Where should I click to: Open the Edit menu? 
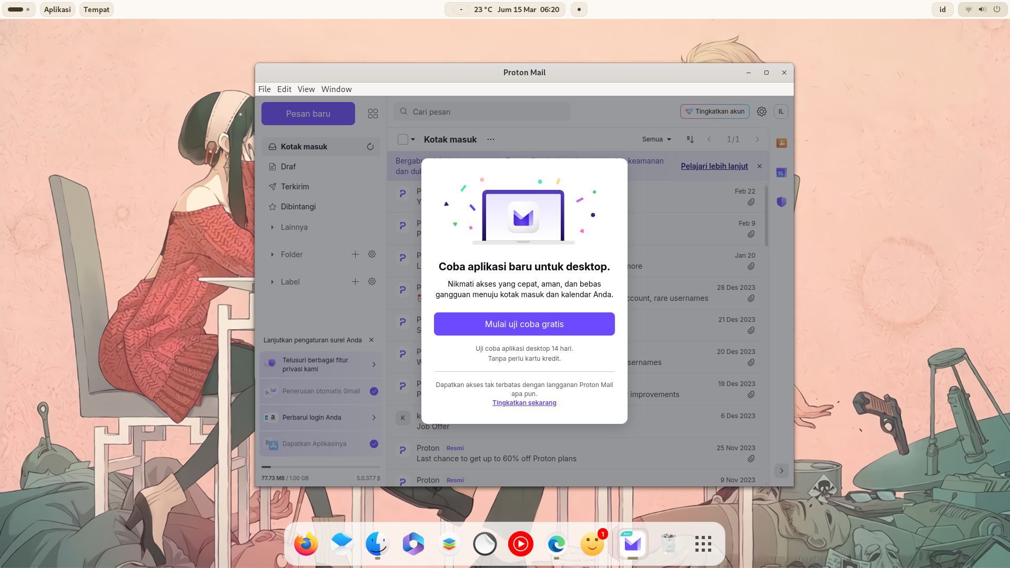[x=284, y=89]
